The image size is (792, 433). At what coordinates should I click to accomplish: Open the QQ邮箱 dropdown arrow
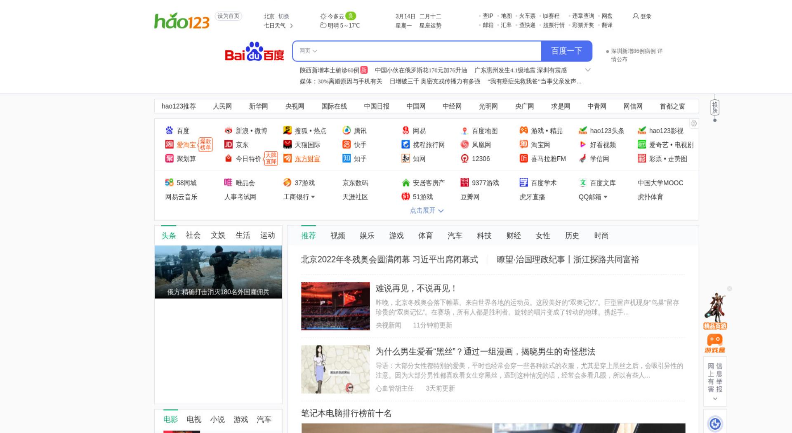click(x=605, y=197)
